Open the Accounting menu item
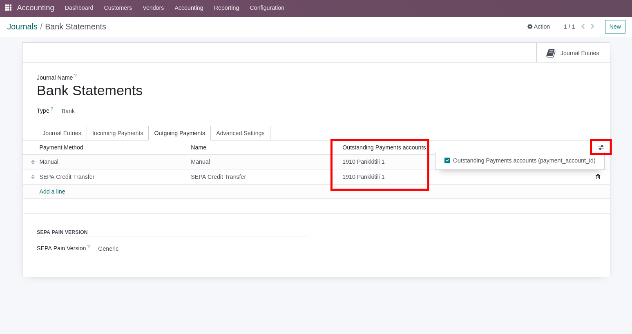The height and width of the screenshot is (334, 632). coord(189,8)
